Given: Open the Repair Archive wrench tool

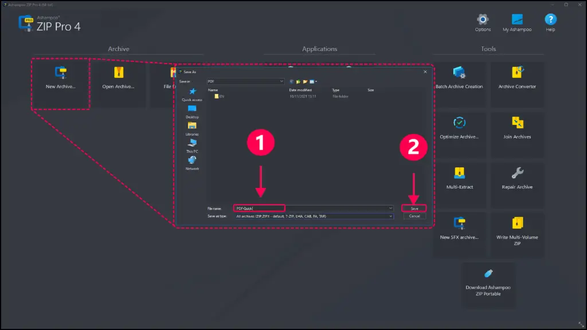Looking at the screenshot, I should click(517, 179).
